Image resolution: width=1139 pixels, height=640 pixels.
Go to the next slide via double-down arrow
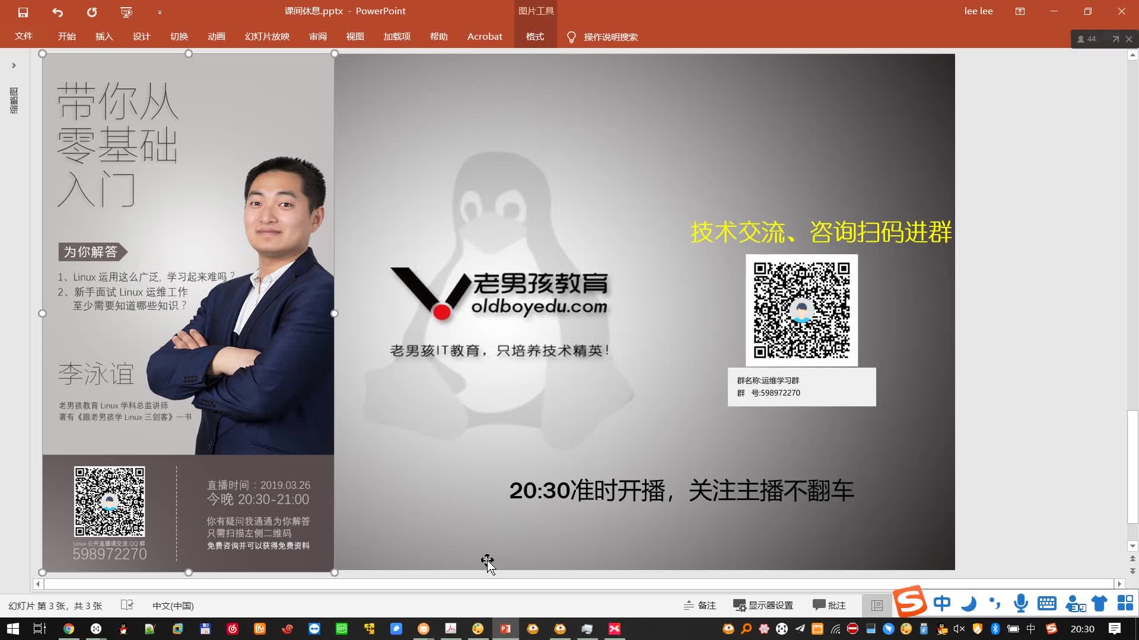click(1132, 571)
